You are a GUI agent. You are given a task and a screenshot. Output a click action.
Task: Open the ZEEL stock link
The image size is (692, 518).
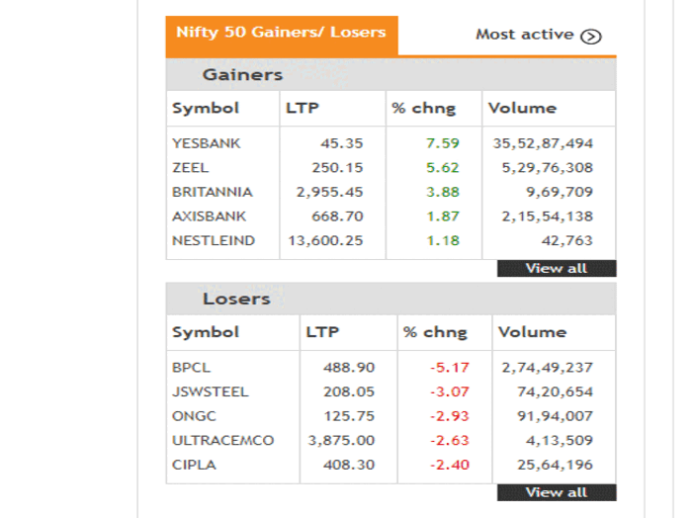[x=190, y=168]
